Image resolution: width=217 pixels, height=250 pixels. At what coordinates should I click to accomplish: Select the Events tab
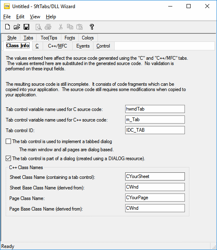[x=83, y=46]
